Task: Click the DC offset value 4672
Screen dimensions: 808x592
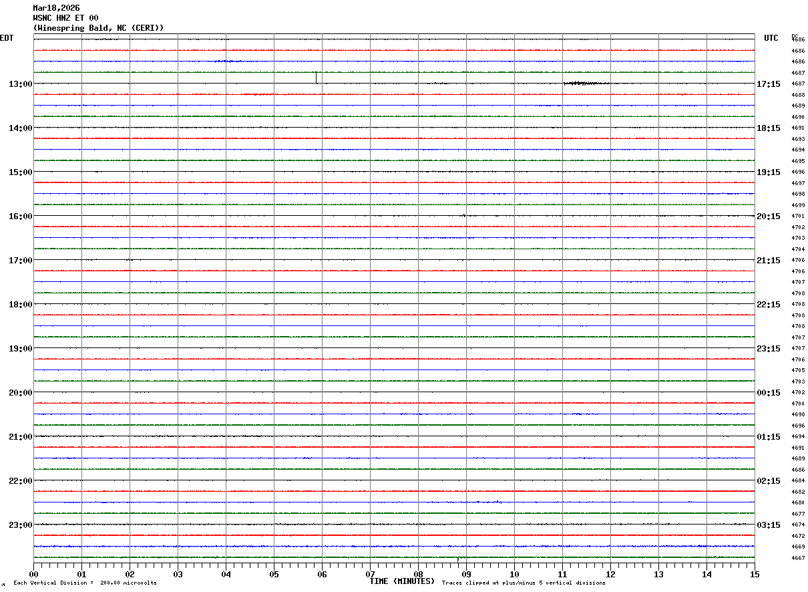Action: pos(797,536)
